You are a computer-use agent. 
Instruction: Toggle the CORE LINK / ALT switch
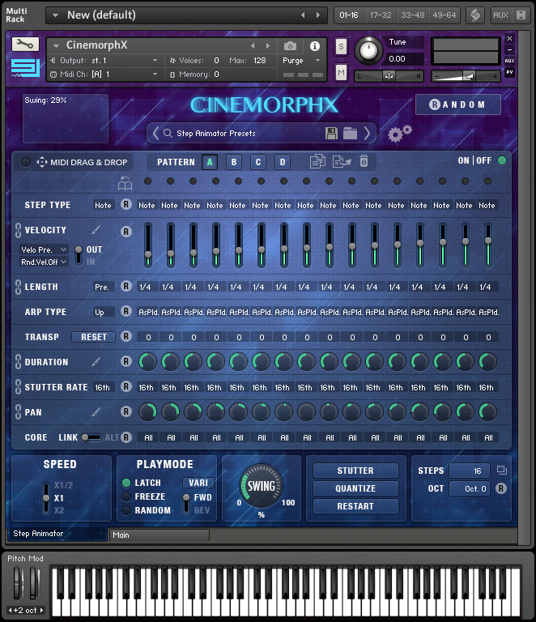[91, 437]
